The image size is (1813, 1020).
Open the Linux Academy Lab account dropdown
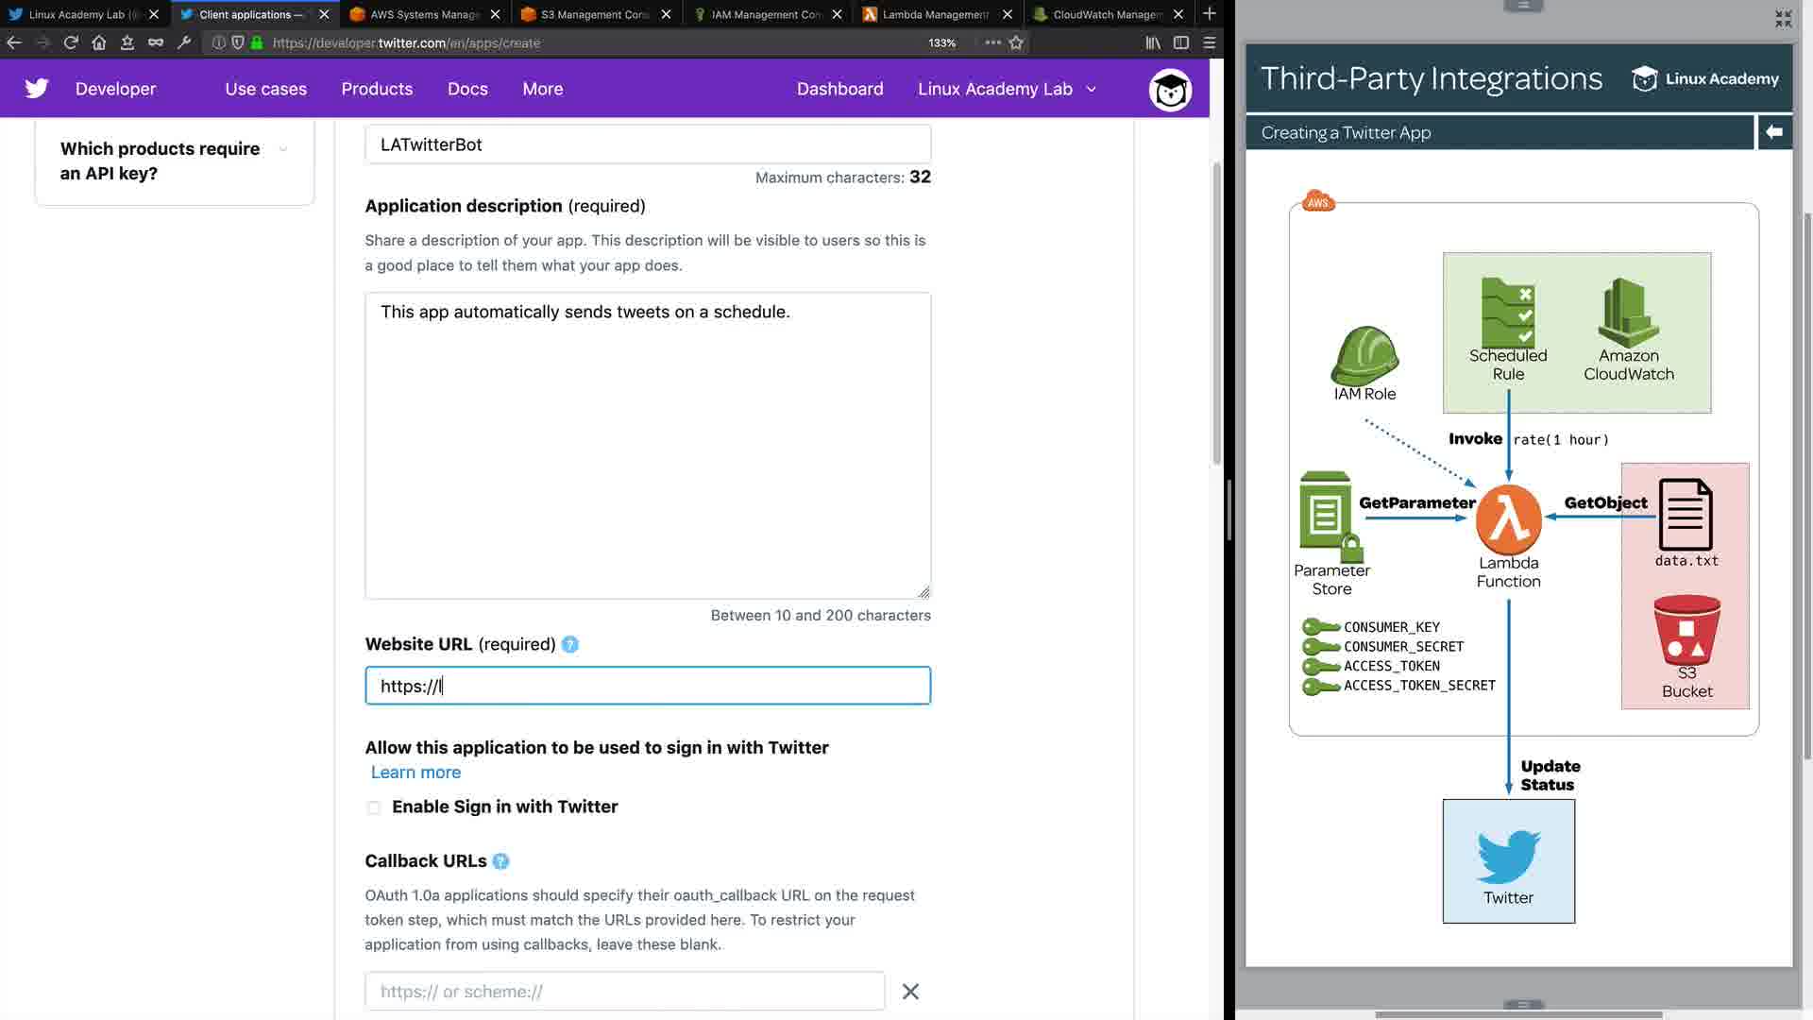(x=1007, y=89)
